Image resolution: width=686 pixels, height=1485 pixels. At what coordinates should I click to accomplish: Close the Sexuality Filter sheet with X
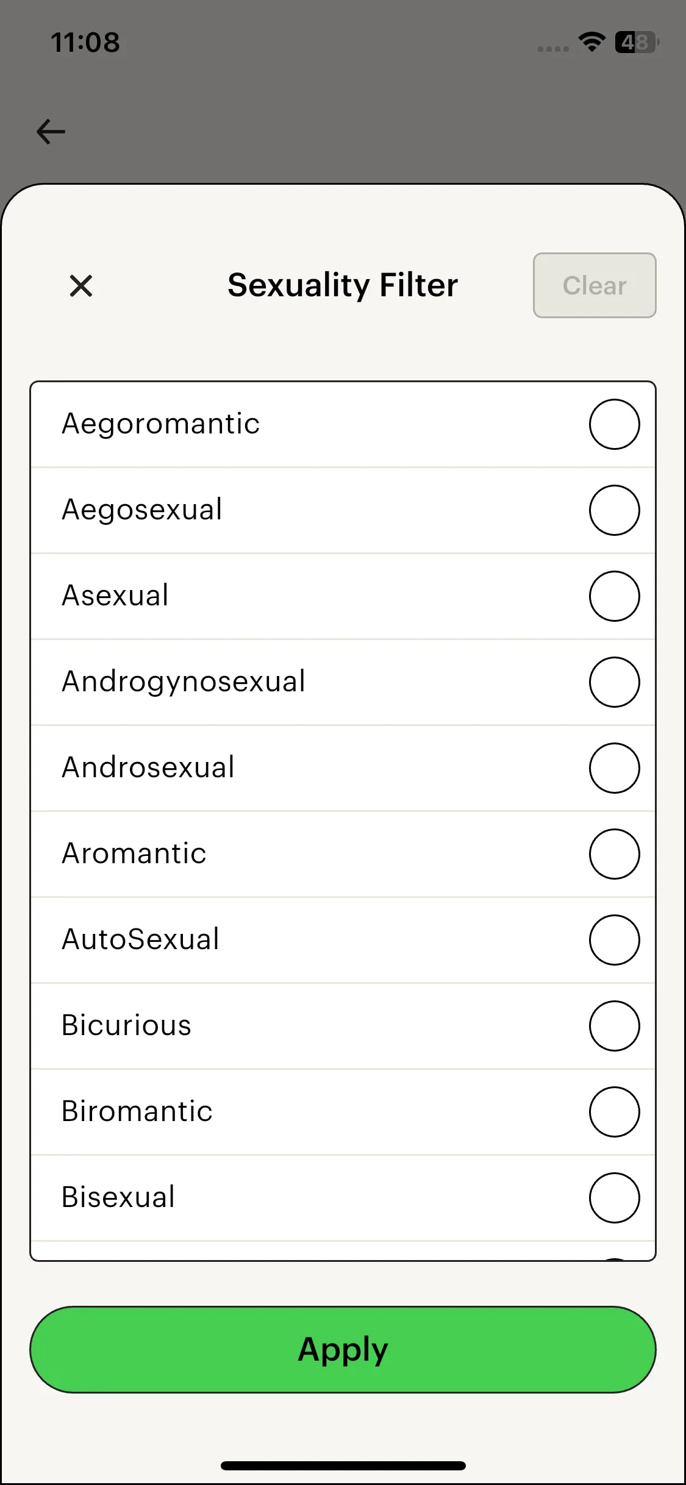tap(81, 285)
